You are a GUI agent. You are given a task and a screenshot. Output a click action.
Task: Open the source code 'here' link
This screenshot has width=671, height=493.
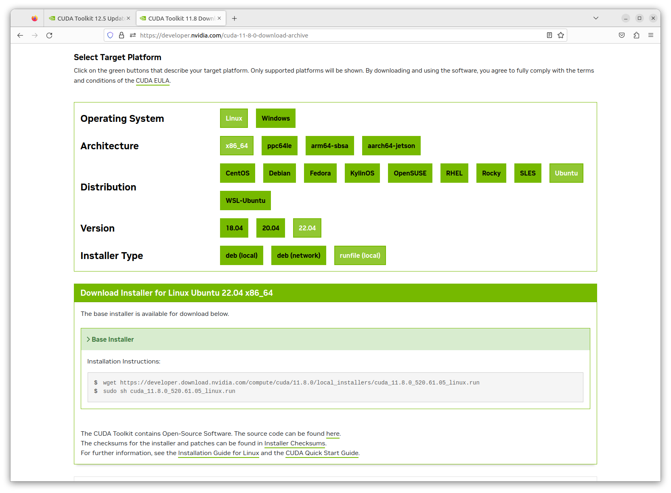tap(333, 434)
